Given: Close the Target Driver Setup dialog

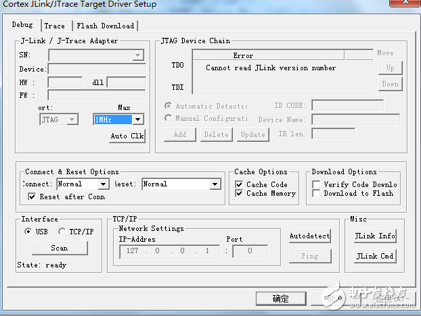Looking at the screenshot, I should point(405,3).
